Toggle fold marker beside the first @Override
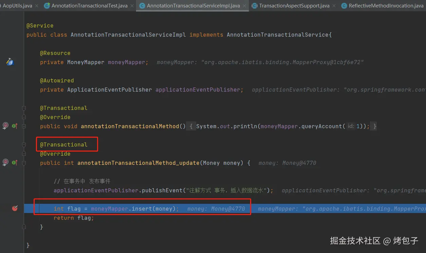This screenshot has height=253, width=426. click(24, 117)
